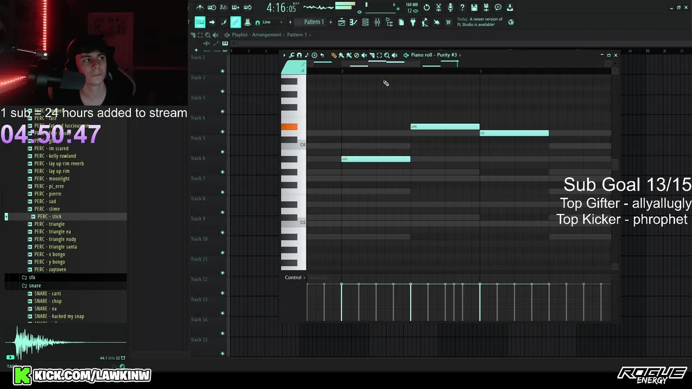
Task: Open the Pattern 1 selector
Action: [x=314, y=22]
